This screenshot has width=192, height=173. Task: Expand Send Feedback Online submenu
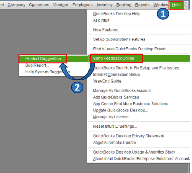[139, 59]
